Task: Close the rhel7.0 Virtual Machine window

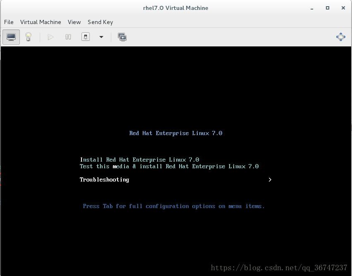Action: pos(343,8)
